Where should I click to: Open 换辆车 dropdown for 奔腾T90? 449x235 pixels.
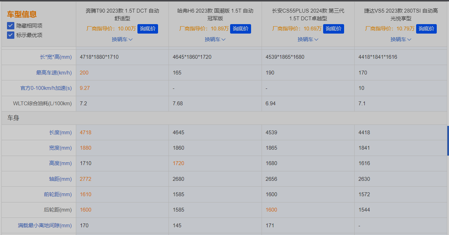[122, 40]
